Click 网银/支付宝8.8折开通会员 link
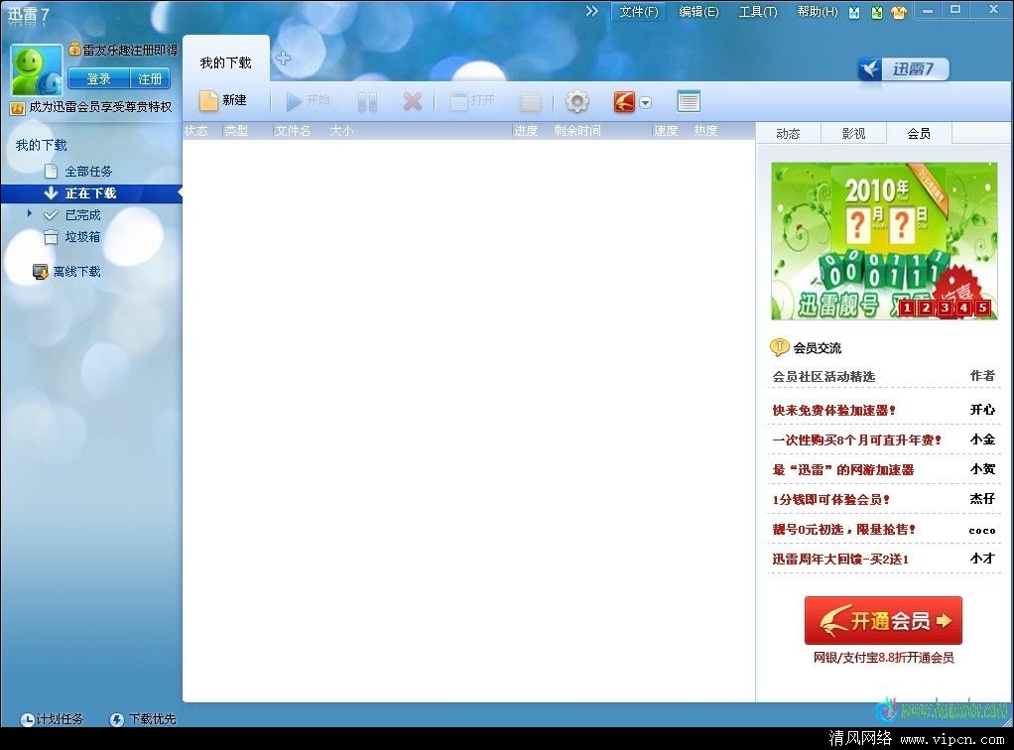 [x=883, y=658]
